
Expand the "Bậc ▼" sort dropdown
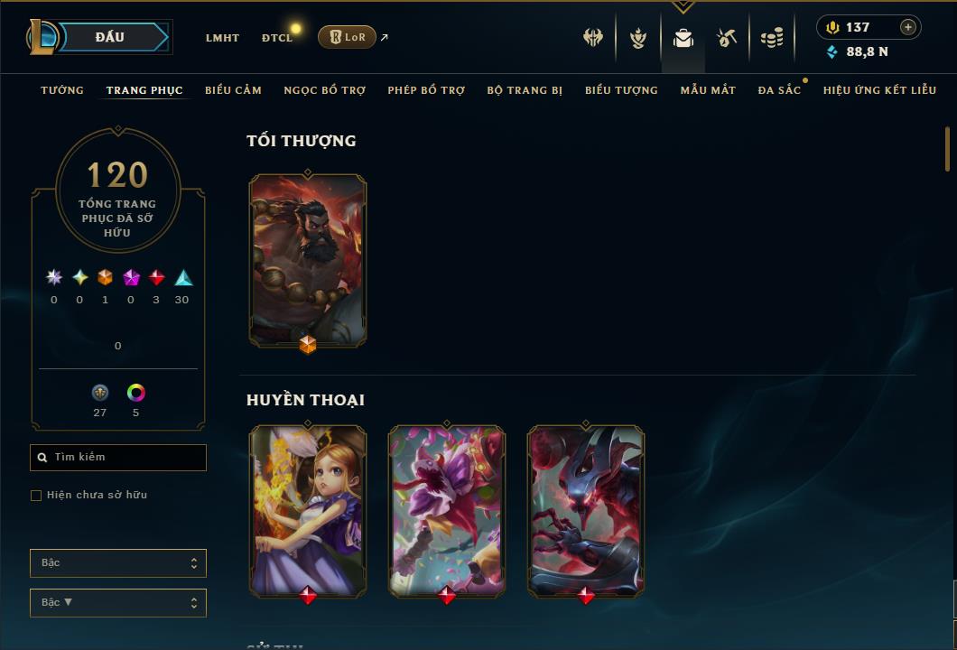pyautogui.click(x=117, y=602)
